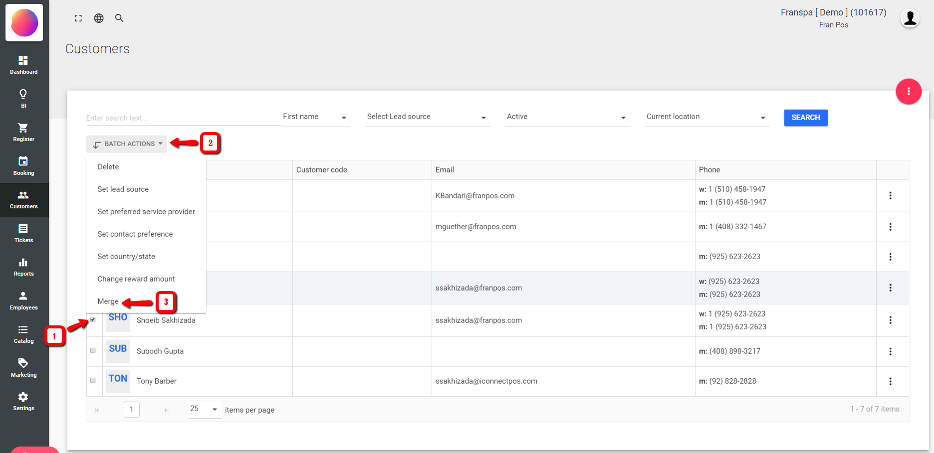Open the Active status dropdown
The width and height of the screenshot is (934, 453).
(x=567, y=117)
